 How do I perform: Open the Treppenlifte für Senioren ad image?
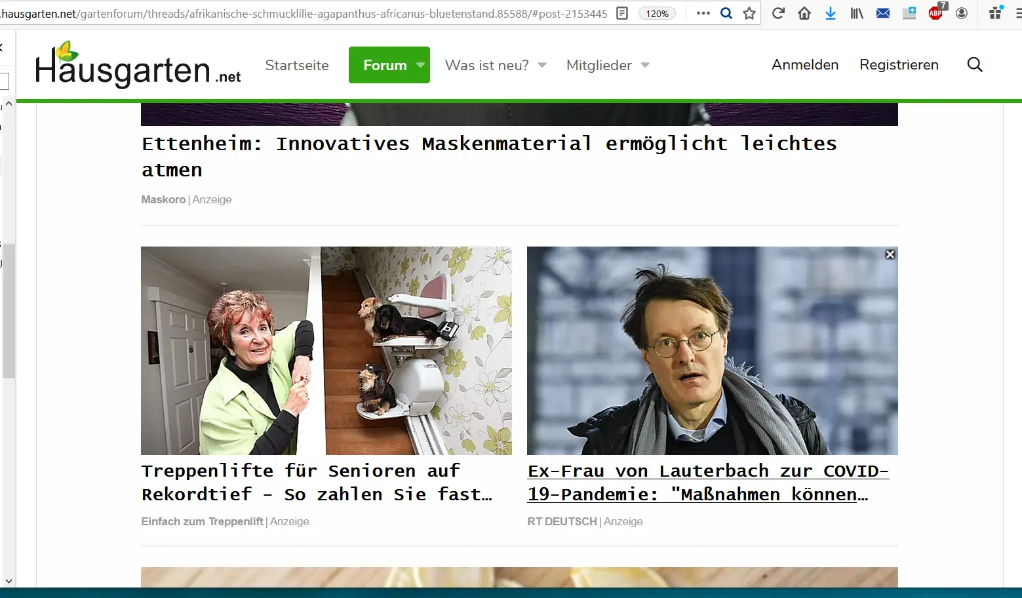(326, 350)
